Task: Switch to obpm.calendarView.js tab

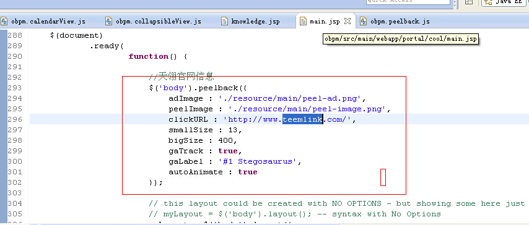Action: click(48, 22)
